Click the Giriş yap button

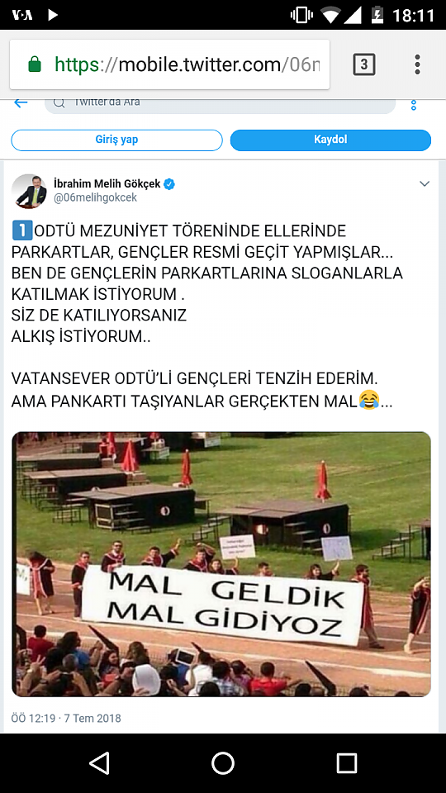116,140
